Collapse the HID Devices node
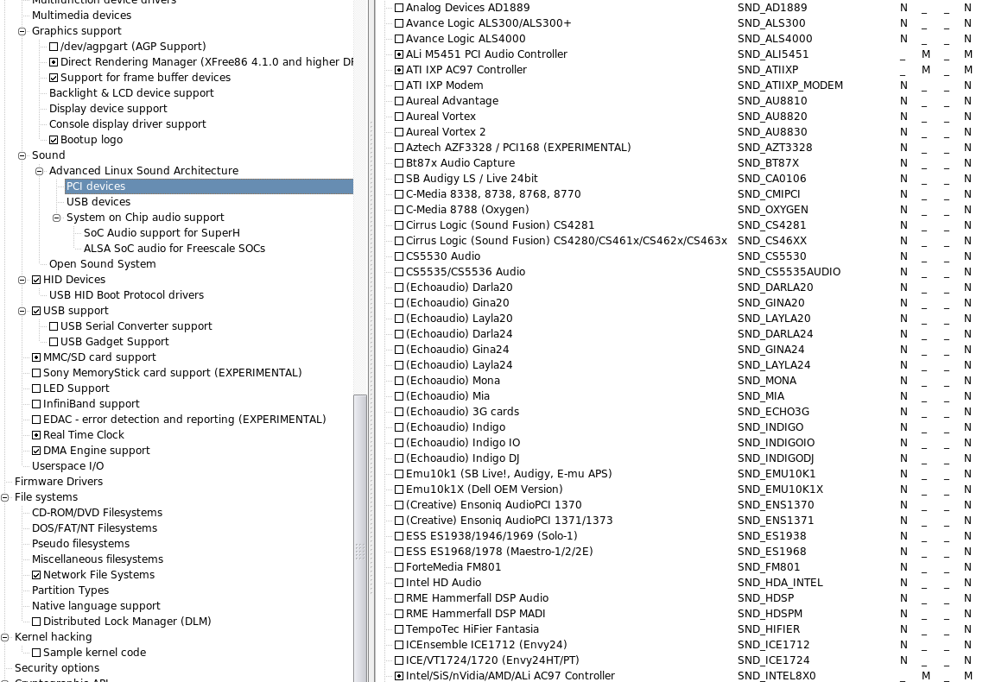The image size is (989, 682). (22, 279)
